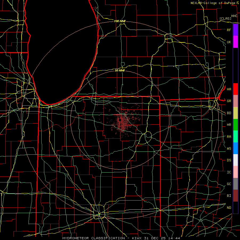Click the RA light green legend swatch
Image resolution: width=240 pixels, height=240 pixels.
pyautogui.click(x=235, y=137)
